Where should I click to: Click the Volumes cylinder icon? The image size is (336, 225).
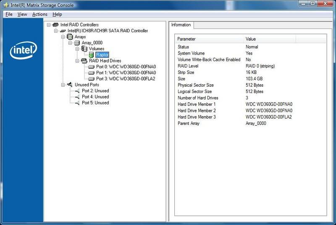tap(84, 49)
